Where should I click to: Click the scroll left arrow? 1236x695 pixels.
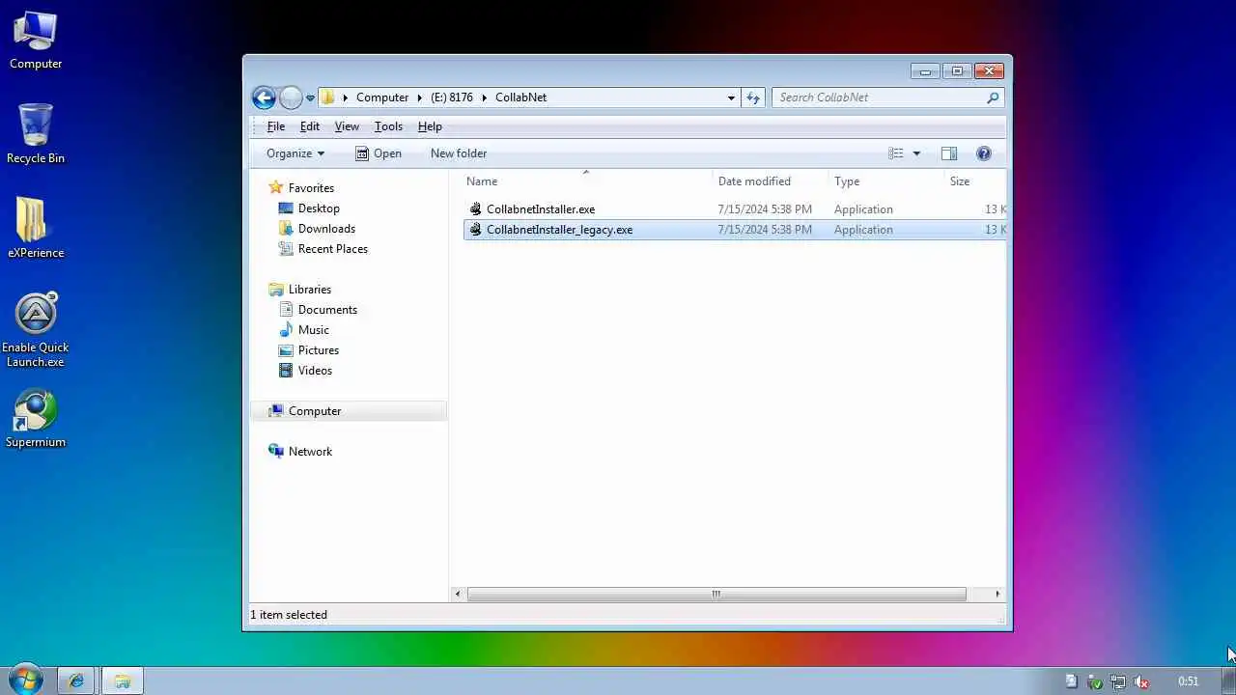(458, 594)
